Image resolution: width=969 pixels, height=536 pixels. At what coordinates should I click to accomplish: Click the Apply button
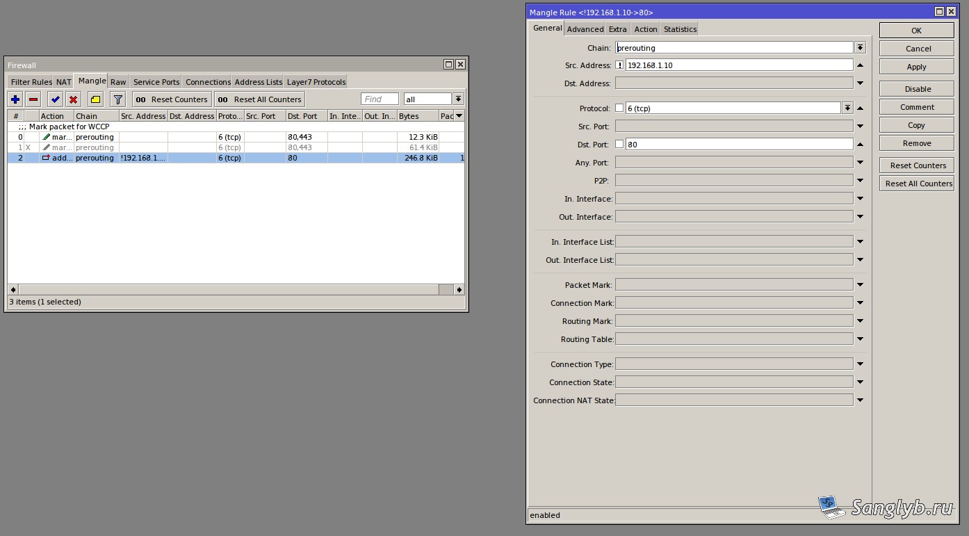[x=916, y=67]
